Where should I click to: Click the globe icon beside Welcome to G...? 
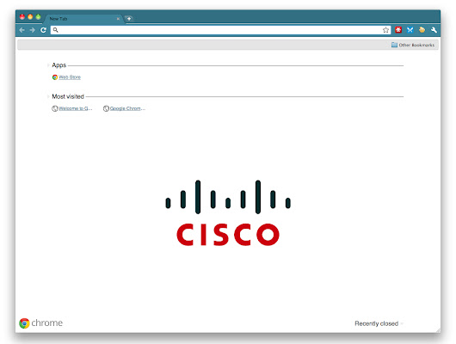pyautogui.click(x=55, y=108)
